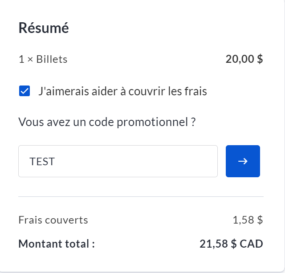This screenshot has width=285, height=273.
Task: Click the "J'aimerais aider à couvrir les frais" label
Action: [122, 92]
